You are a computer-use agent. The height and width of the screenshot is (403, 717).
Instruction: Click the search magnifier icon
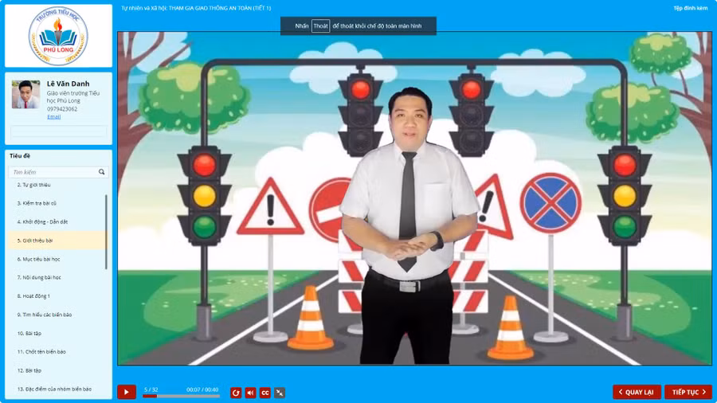pos(102,172)
